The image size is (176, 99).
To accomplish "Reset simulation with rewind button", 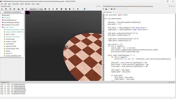I will [45, 9].
